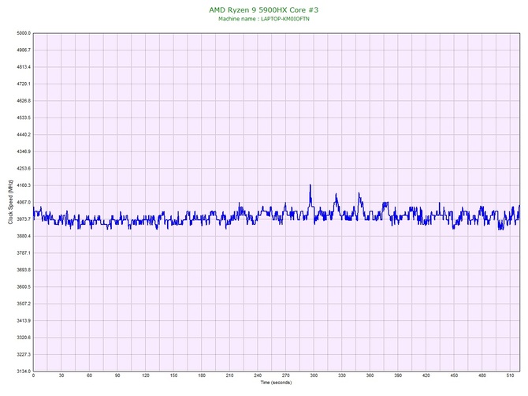This screenshot has width=528, height=396.
Task: Click the 120 seconds x-axis tick label
Action: point(146,375)
